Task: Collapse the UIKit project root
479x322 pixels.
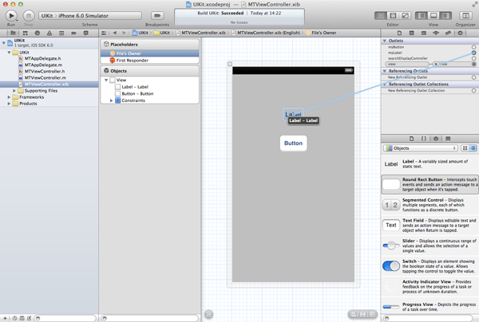Action: (x=4, y=43)
